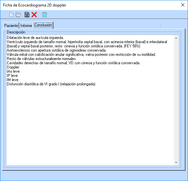Click the window title 'Ficha de Ecocardiograma 2D doppler'

(34, 5)
